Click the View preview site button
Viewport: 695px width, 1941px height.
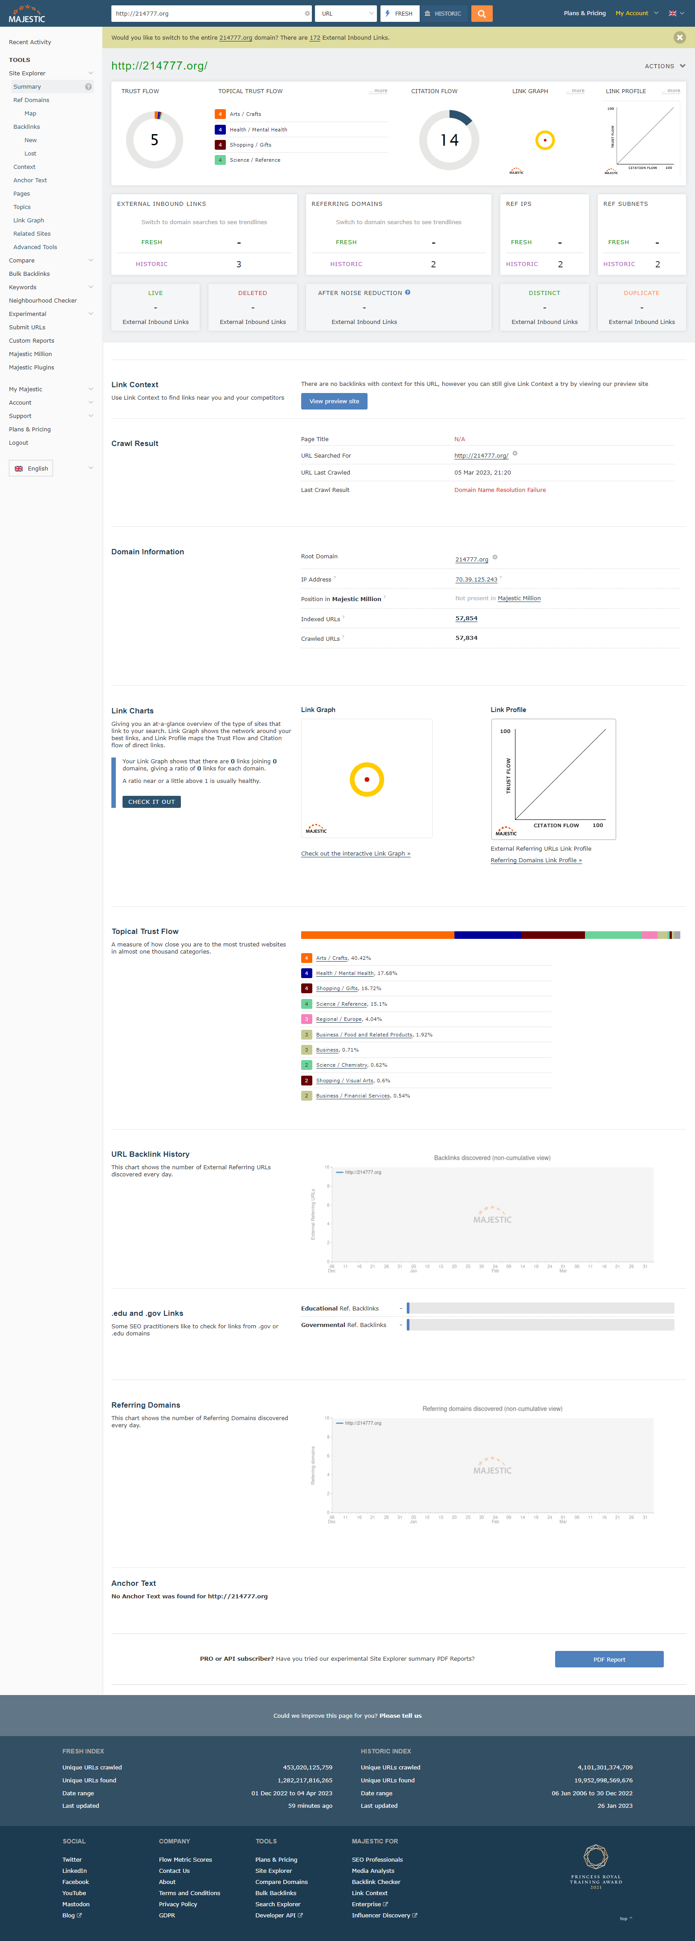[334, 401]
